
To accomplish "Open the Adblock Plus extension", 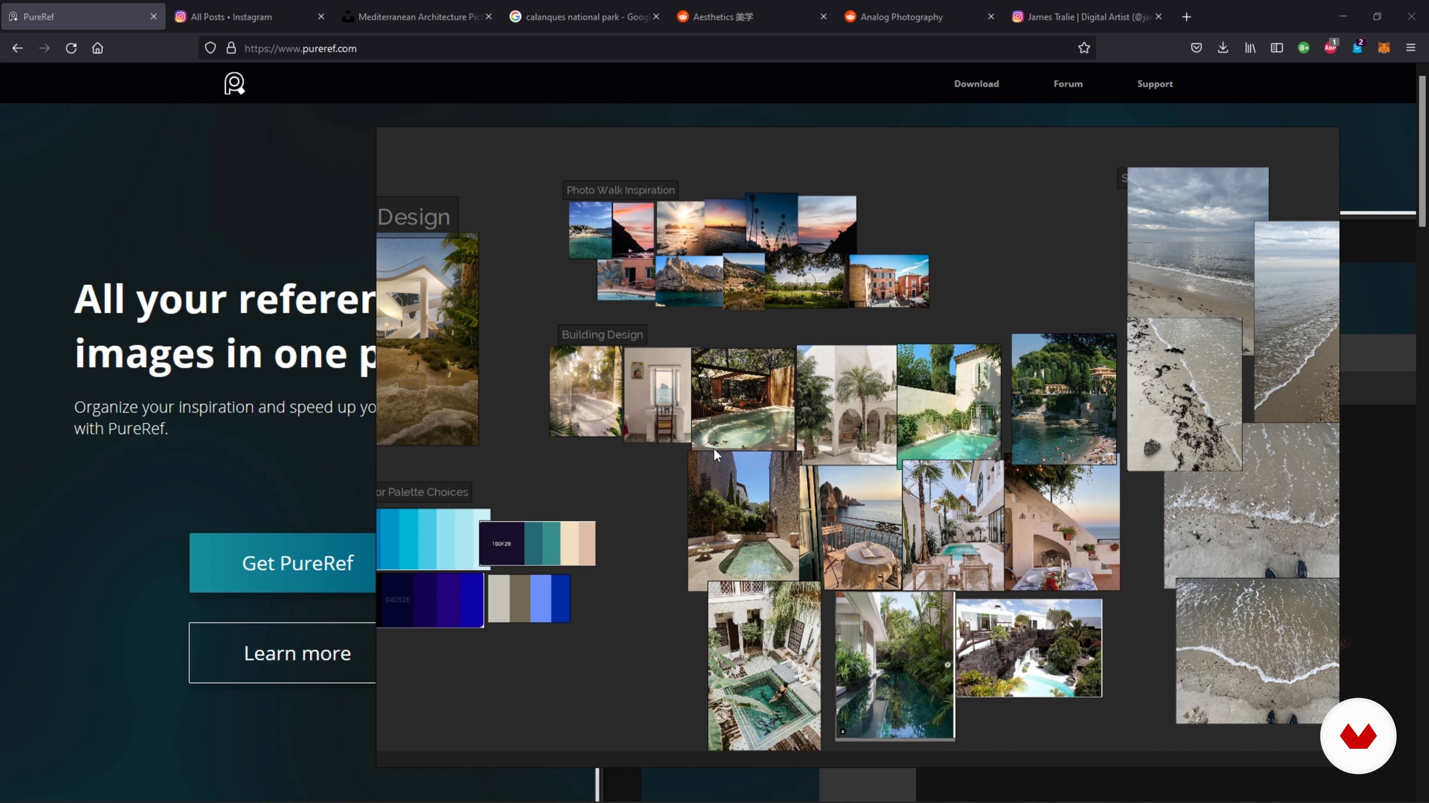I will [1331, 47].
